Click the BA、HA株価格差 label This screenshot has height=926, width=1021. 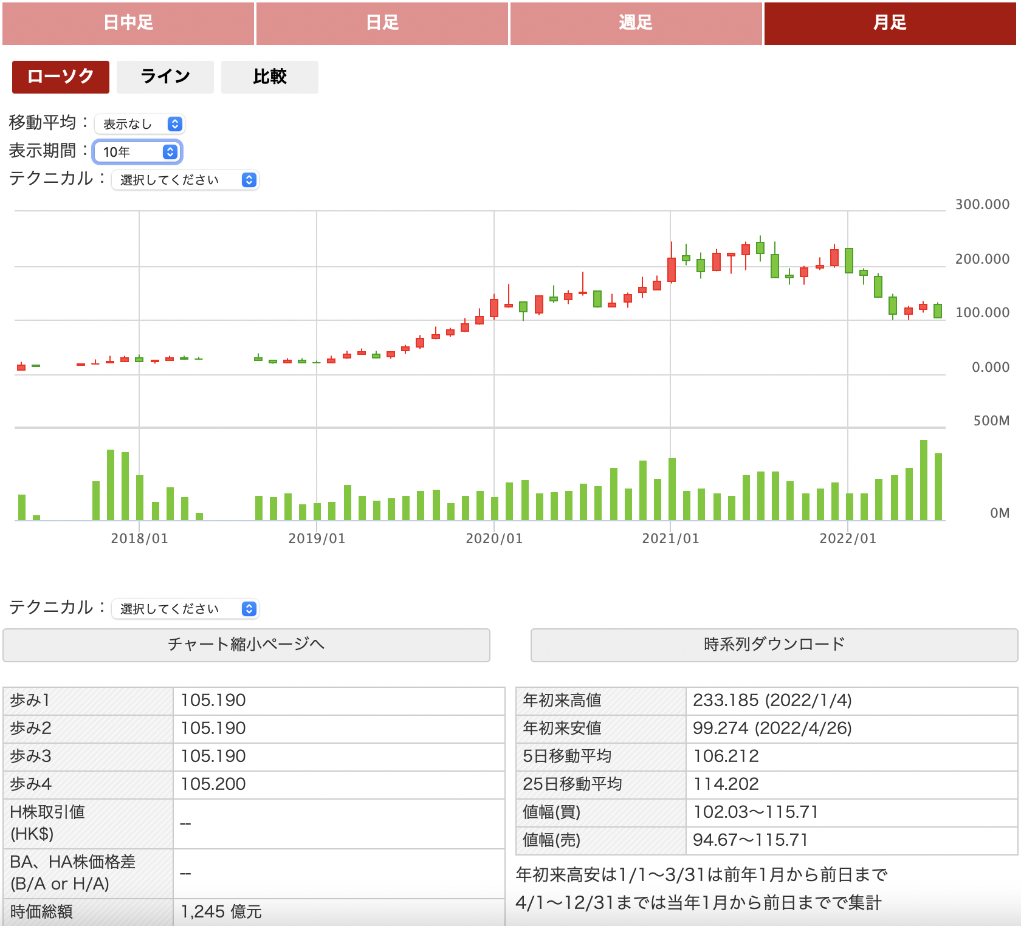coord(72,873)
